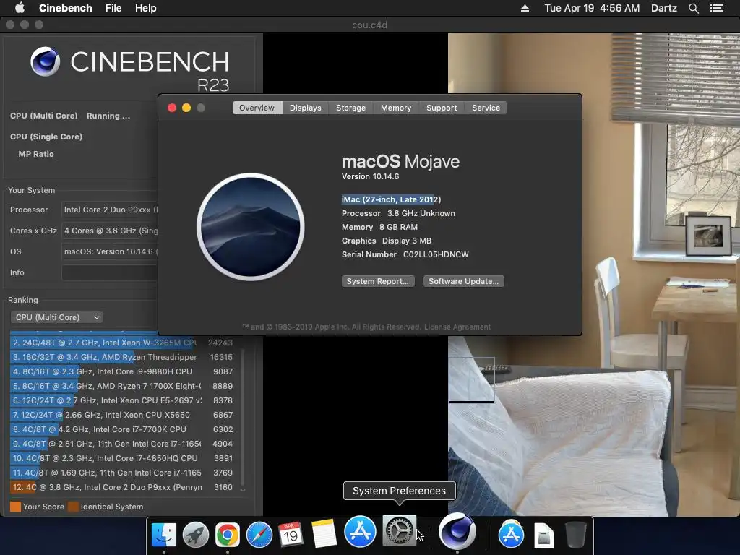
Task: Click the Serial Number C02LL05HDNCW text
Action: (405, 254)
